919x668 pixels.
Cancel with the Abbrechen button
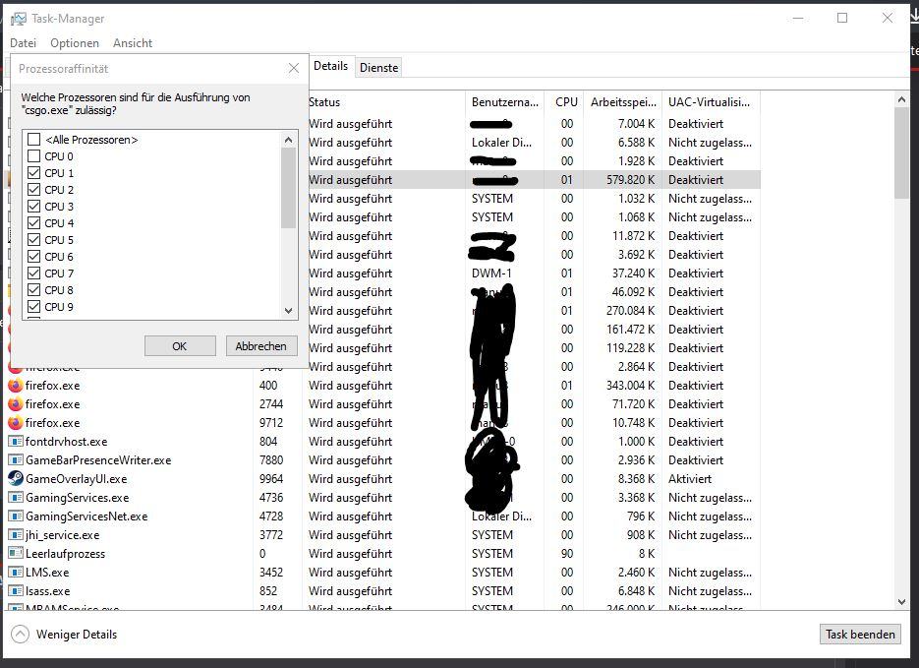point(261,346)
